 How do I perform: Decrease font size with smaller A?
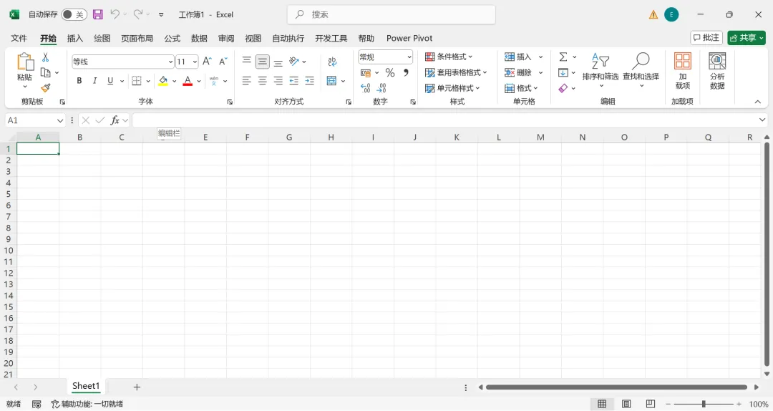click(x=223, y=61)
